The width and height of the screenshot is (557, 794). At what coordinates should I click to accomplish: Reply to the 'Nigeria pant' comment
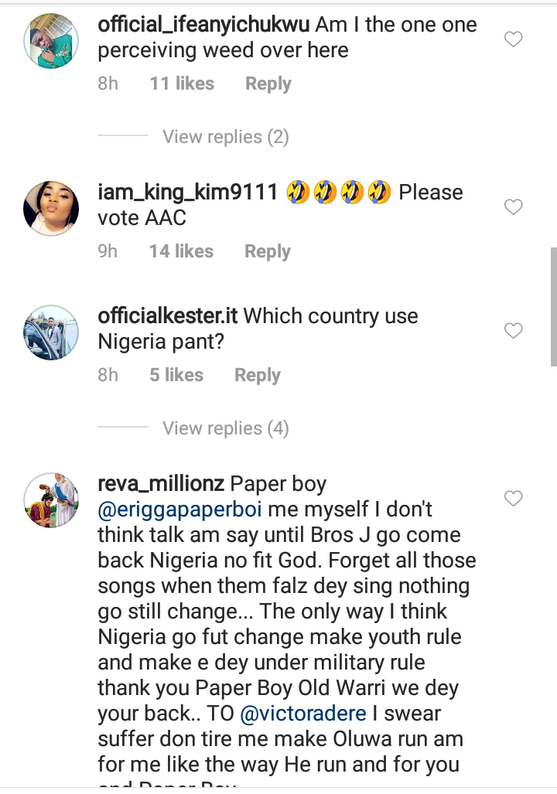click(257, 375)
